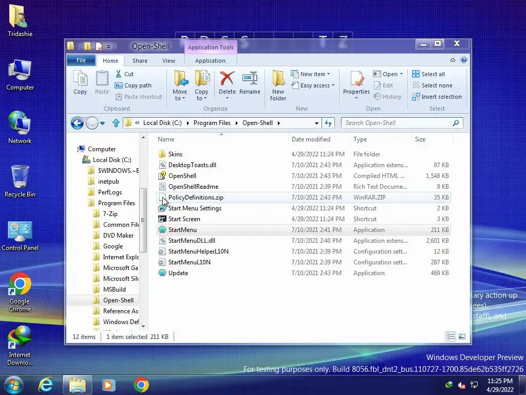
Task: Click Program Files in the address breadcrumb
Action: click(x=212, y=123)
